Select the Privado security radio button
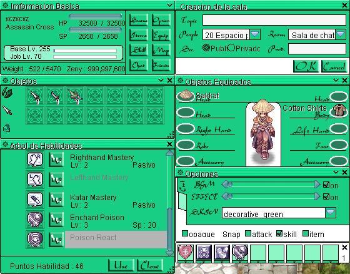 [232, 48]
